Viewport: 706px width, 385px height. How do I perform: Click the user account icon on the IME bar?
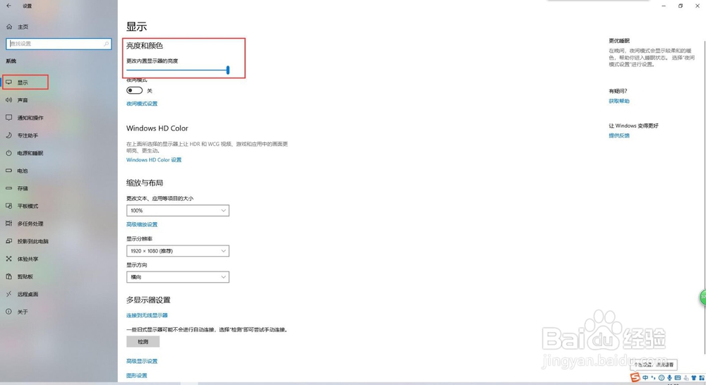click(x=686, y=378)
